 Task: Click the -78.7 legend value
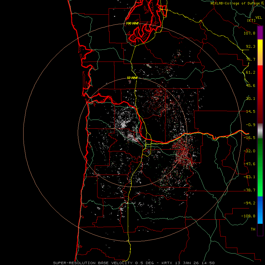[x=249, y=190]
